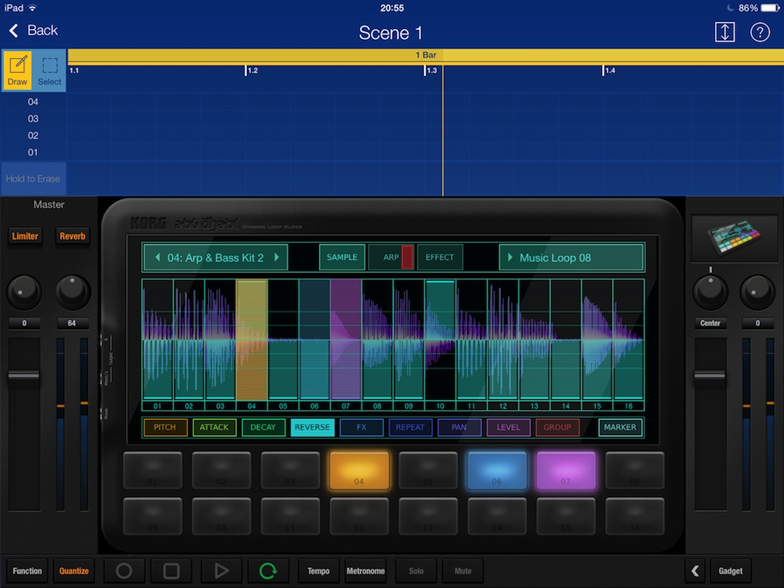
Task: Open the Function menu
Action: point(27,571)
